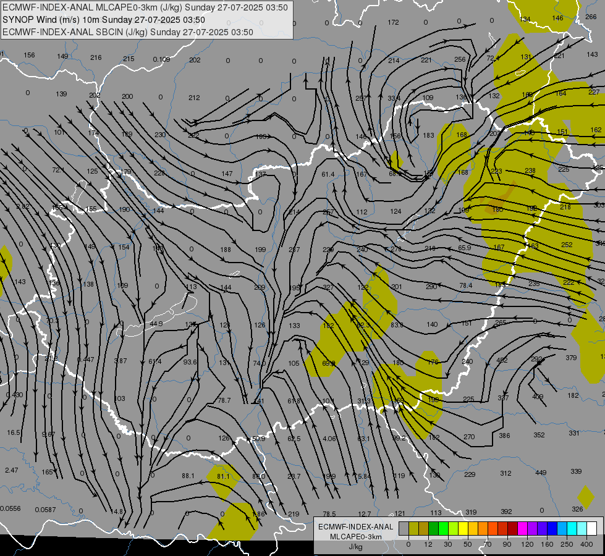Click the '81.1' value on the map
This screenshot has width=605, height=556.
click(223, 476)
